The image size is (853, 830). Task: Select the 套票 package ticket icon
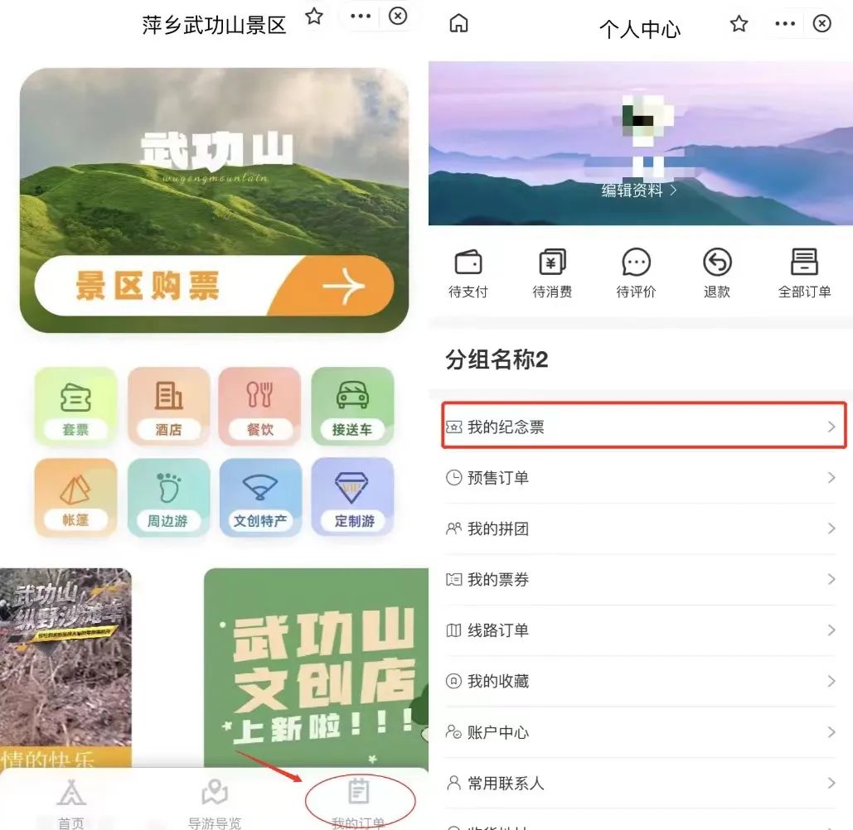(x=75, y=406)
